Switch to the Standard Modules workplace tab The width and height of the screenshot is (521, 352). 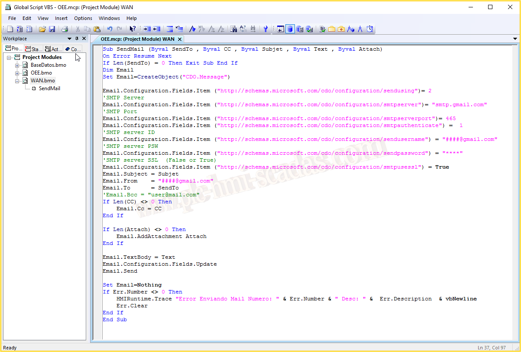coord(34,49)
